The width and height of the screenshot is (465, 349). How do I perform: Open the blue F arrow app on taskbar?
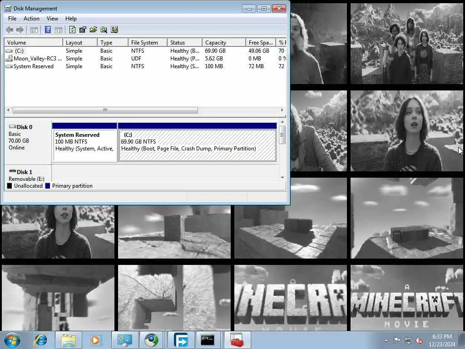click(x=181, y=340)
